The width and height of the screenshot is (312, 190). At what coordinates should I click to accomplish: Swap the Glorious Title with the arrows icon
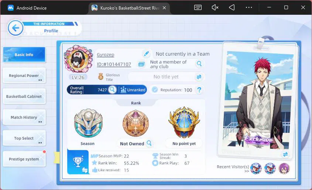tap(199, 77)
